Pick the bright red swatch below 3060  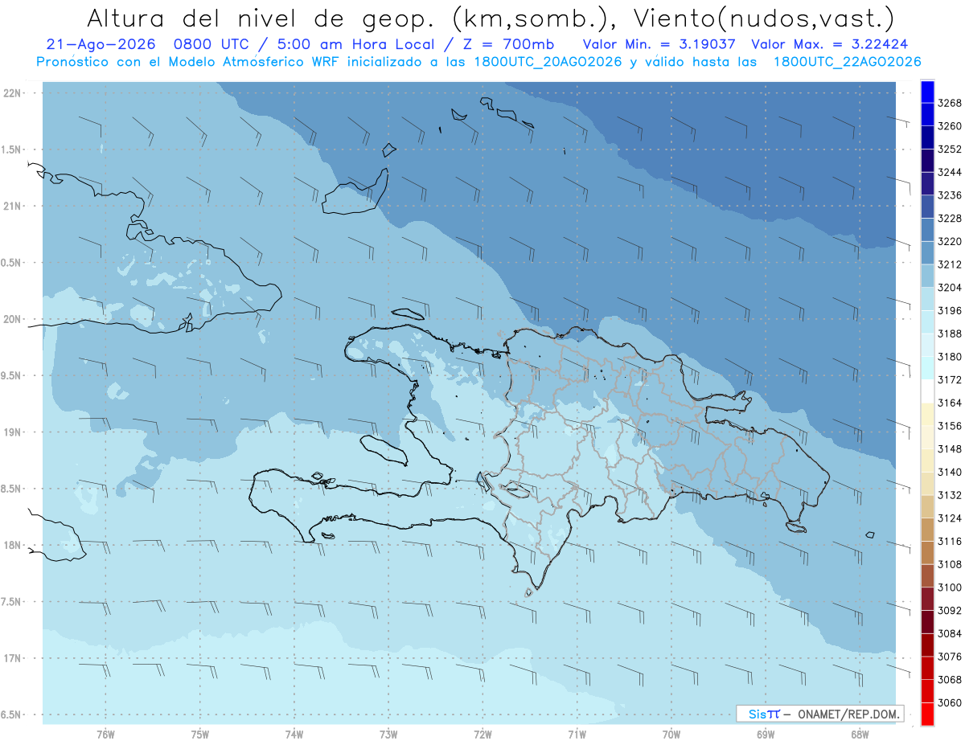pyautogui.click(x=926, y=714)
